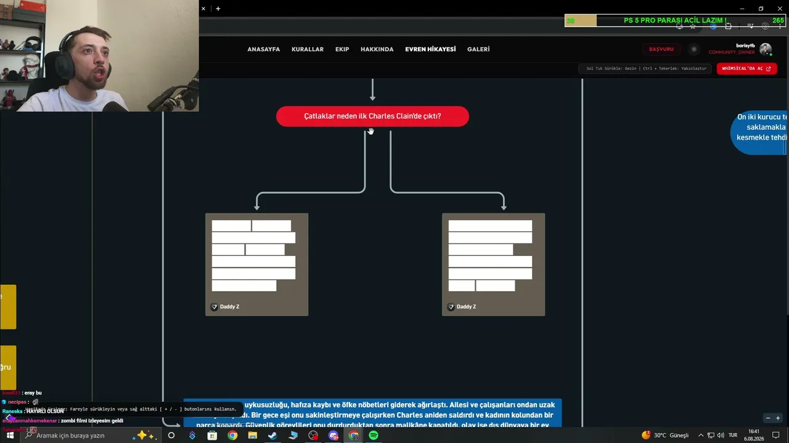Switch to the active Chrome window on taskbar

(x=354, y=435)
